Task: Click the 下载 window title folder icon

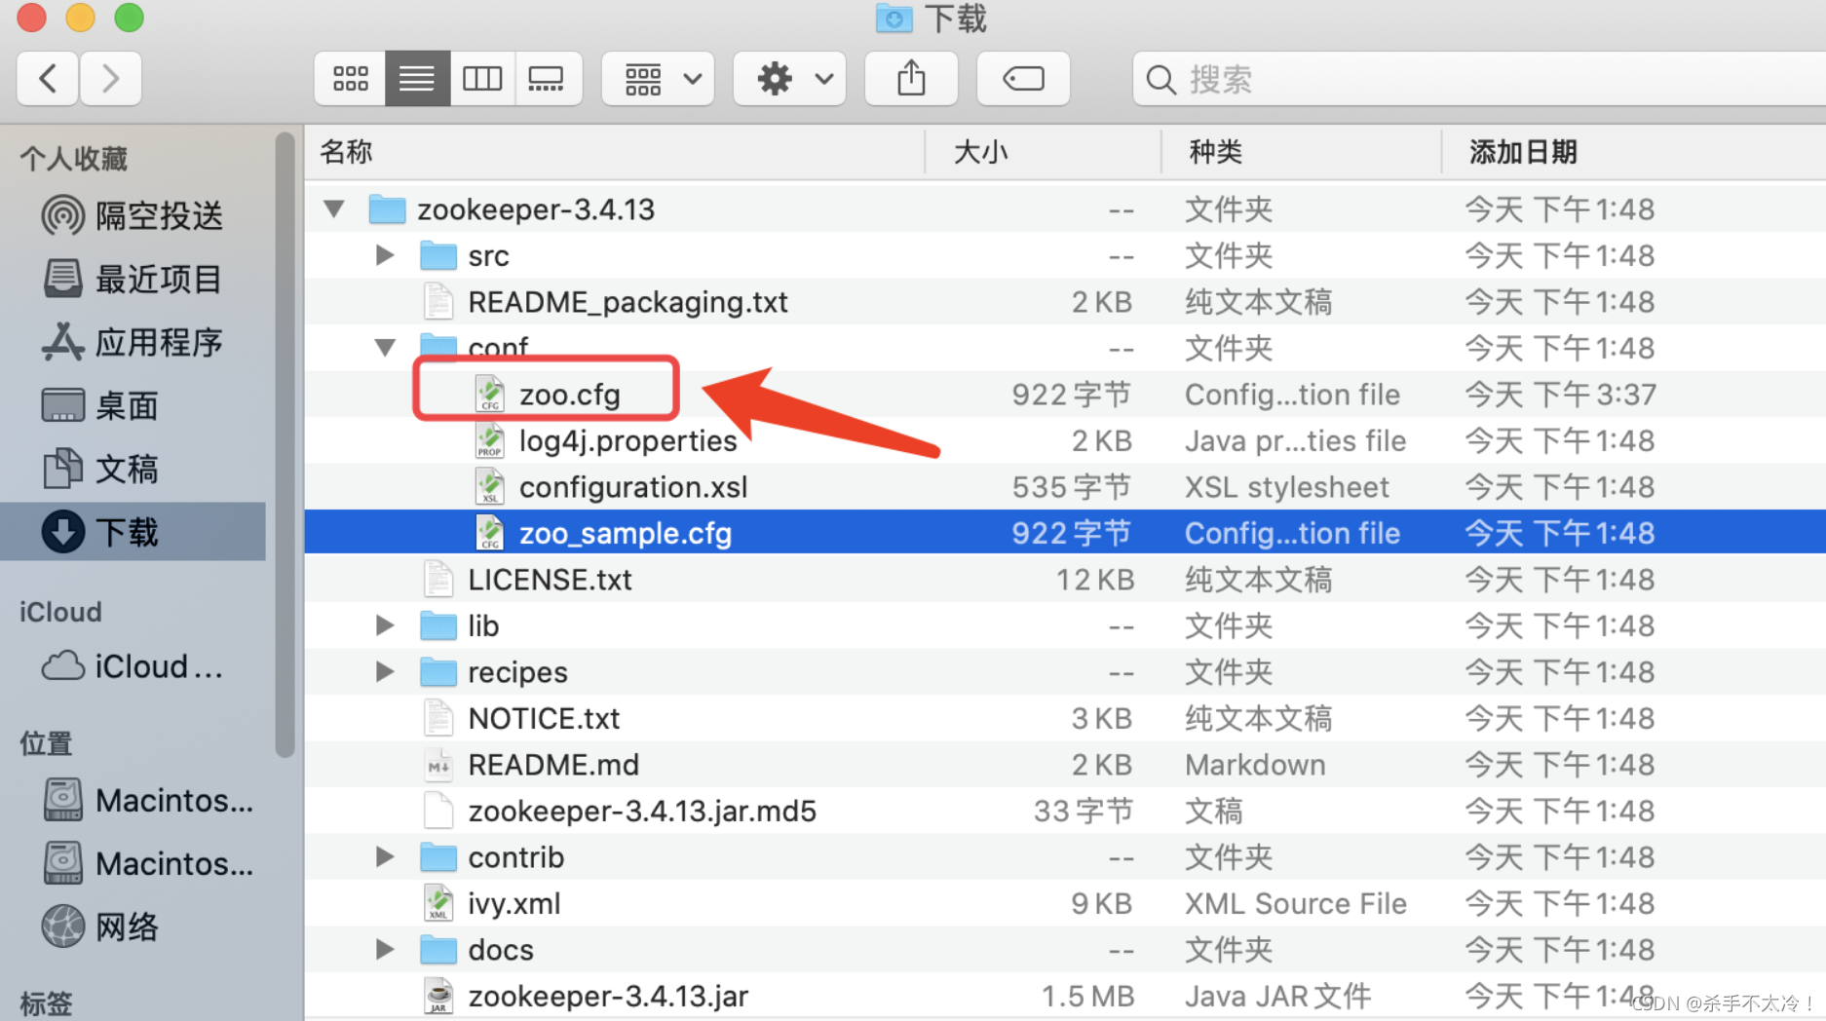Action: [894, 19]
